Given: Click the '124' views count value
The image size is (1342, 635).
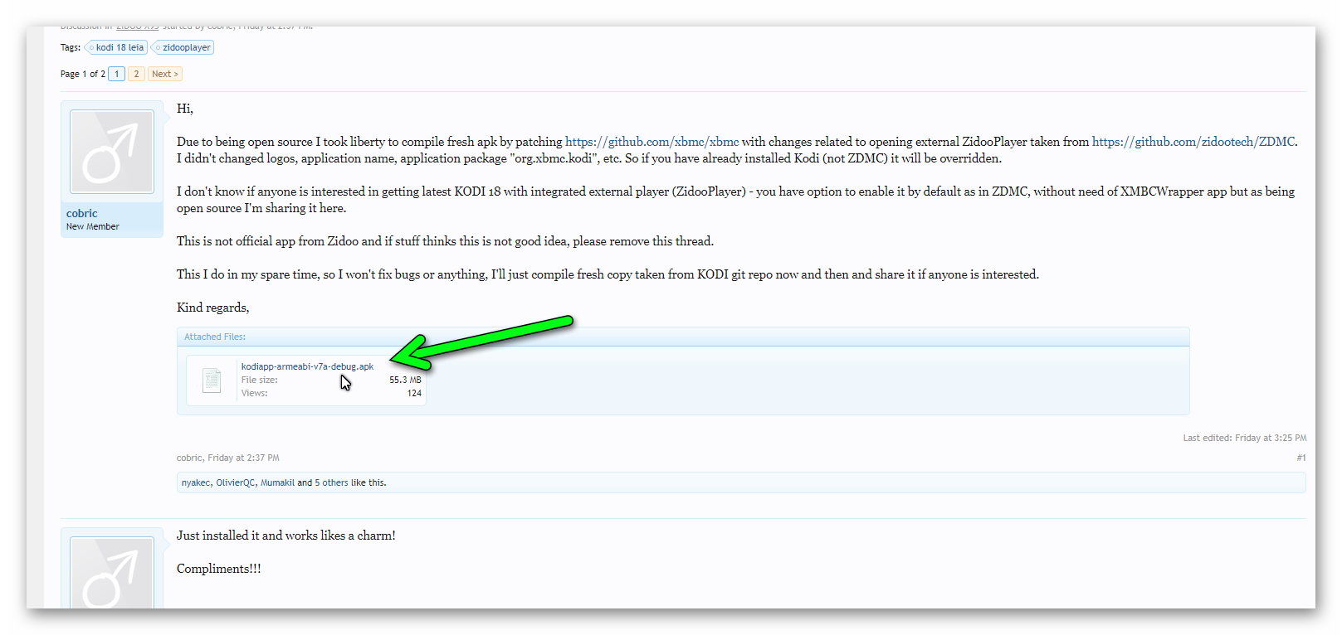Looking at the screenshot, I should (x=414, y=393).
